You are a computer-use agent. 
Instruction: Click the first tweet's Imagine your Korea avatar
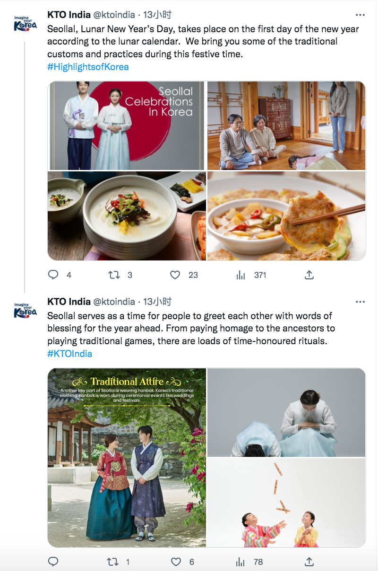pos(25,23)
